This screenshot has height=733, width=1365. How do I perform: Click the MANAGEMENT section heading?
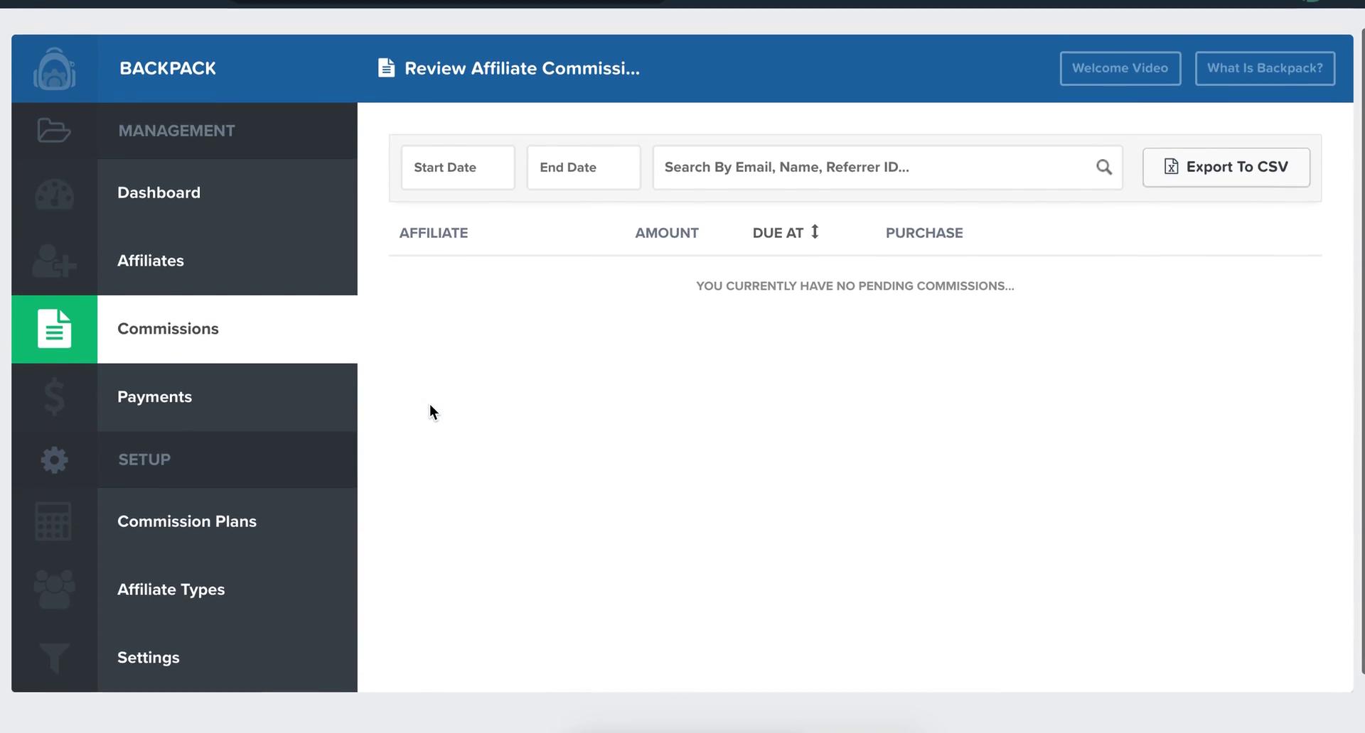pyautogui.click(x=176, y=131)
